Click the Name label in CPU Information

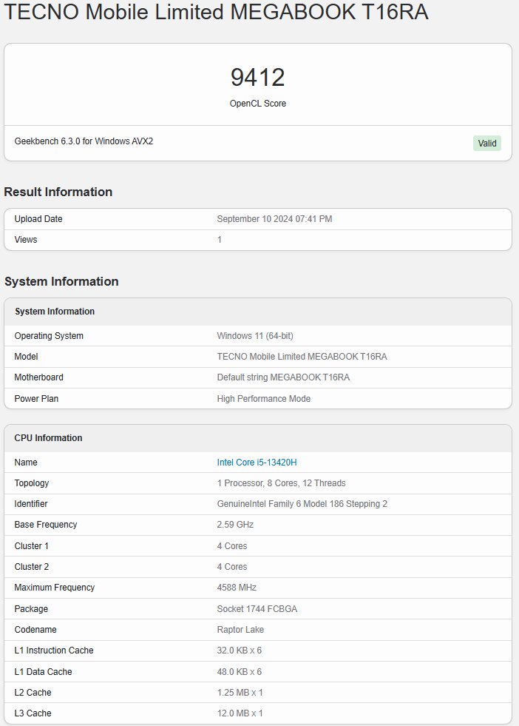point(26,462)
